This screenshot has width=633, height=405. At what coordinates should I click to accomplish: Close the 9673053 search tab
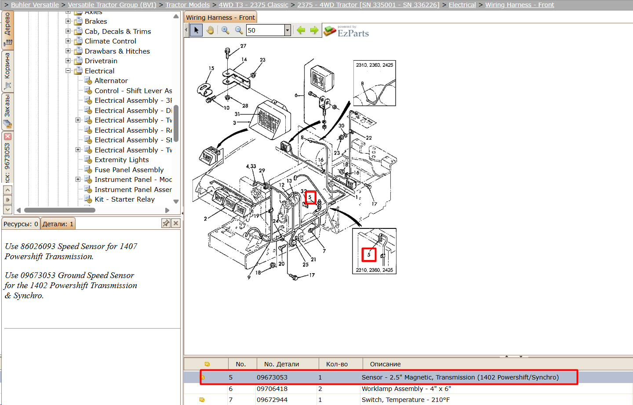pos(7,137)
